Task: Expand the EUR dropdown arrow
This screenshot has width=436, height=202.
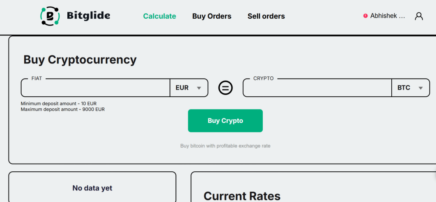Action: click(199, 88)
